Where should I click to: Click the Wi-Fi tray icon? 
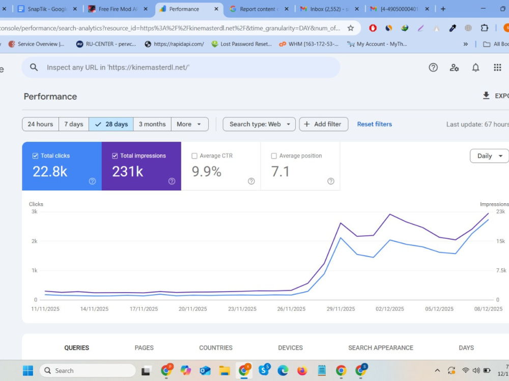coord(466,370)
